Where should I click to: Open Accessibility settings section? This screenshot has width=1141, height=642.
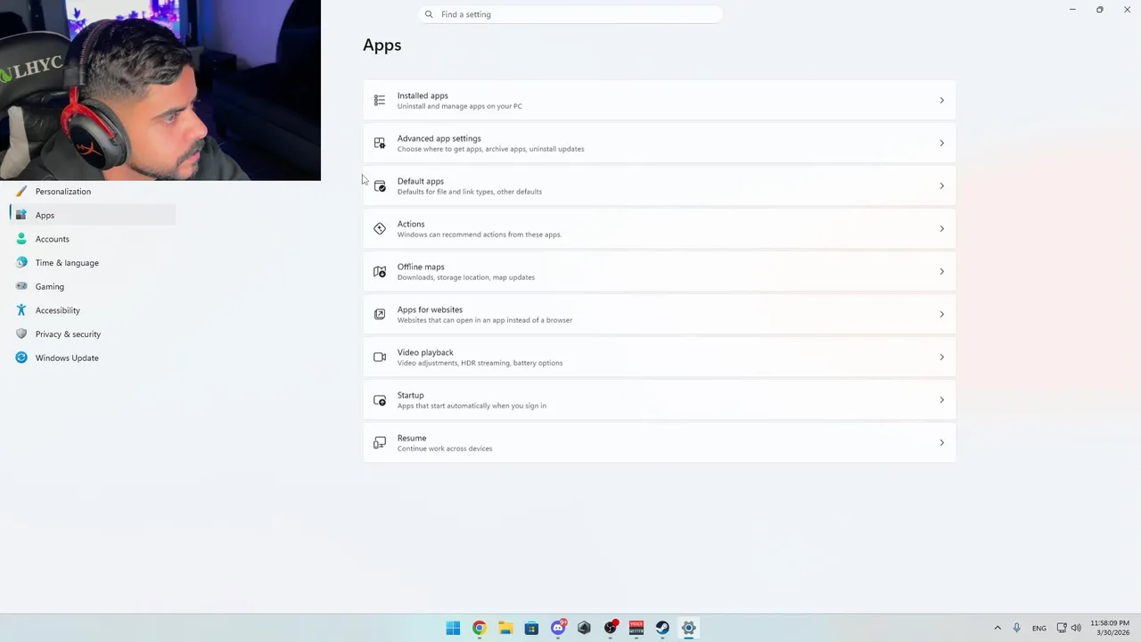[93, 310]
